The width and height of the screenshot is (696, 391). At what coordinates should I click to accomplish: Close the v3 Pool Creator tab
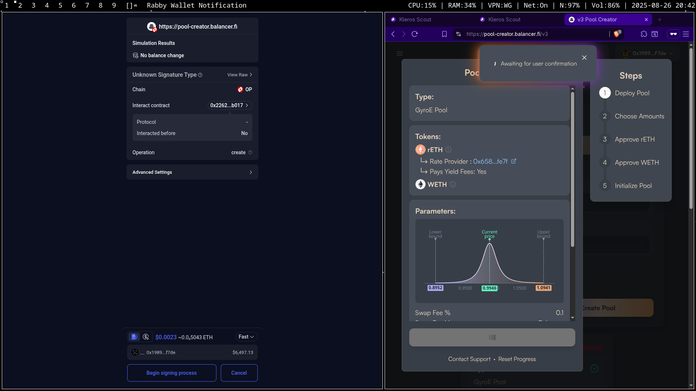(646, 20)
